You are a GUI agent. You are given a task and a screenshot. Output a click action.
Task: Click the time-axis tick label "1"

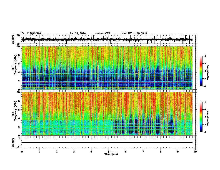(x=39, y=152)
